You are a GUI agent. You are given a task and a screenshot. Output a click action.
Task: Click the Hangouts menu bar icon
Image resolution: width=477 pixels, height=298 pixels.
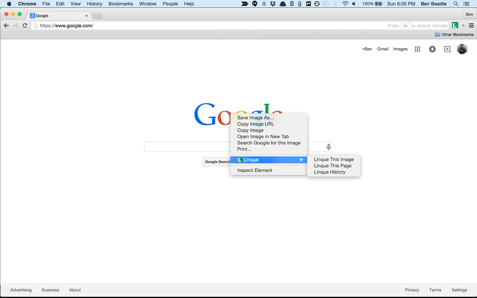pos(255,4)
